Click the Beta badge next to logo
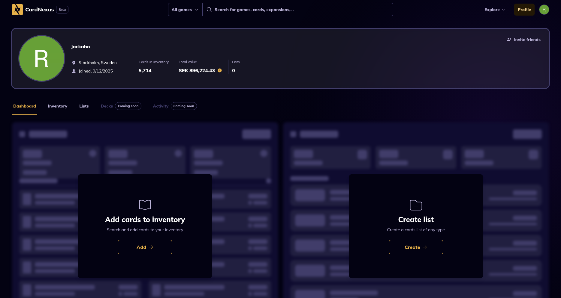This screenshot has width=561, height=298. 62,10
